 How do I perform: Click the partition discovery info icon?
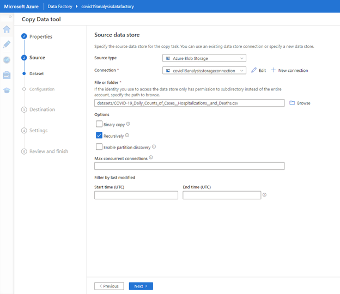tap(154, 146)
